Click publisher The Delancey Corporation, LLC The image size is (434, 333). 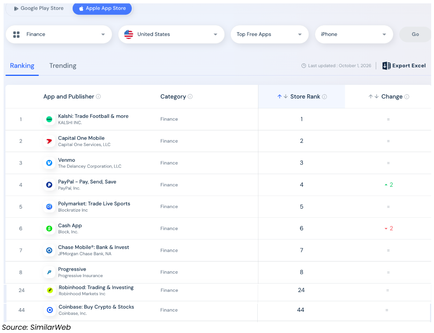click(x=90, y=166)
